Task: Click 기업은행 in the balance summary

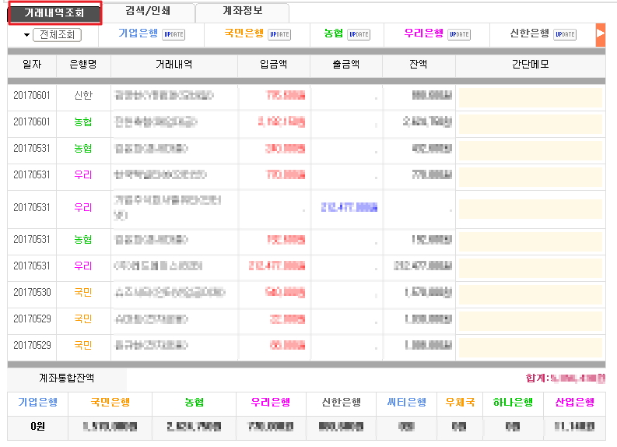Action: point(38,403)
